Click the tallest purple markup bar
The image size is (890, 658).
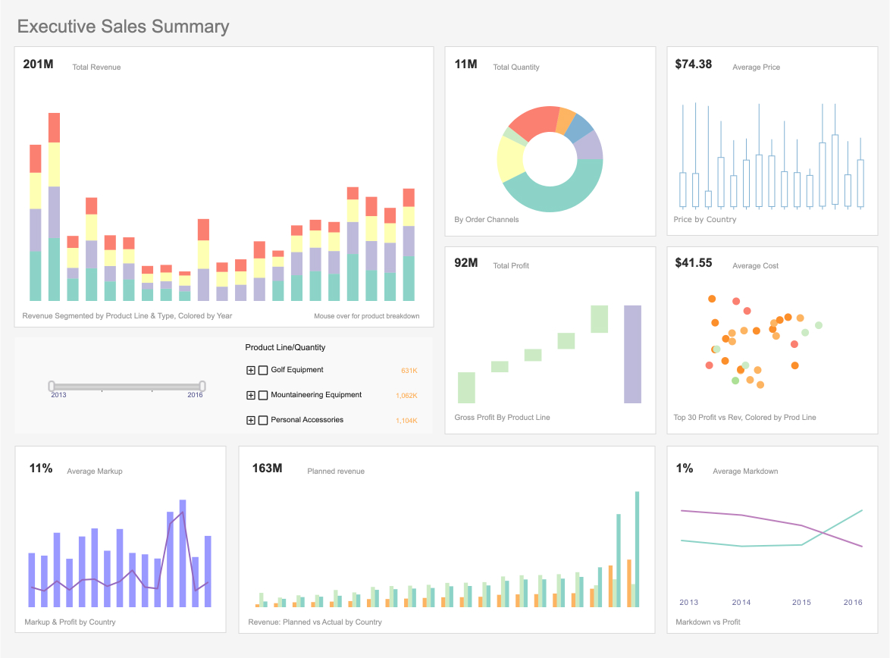183,553
